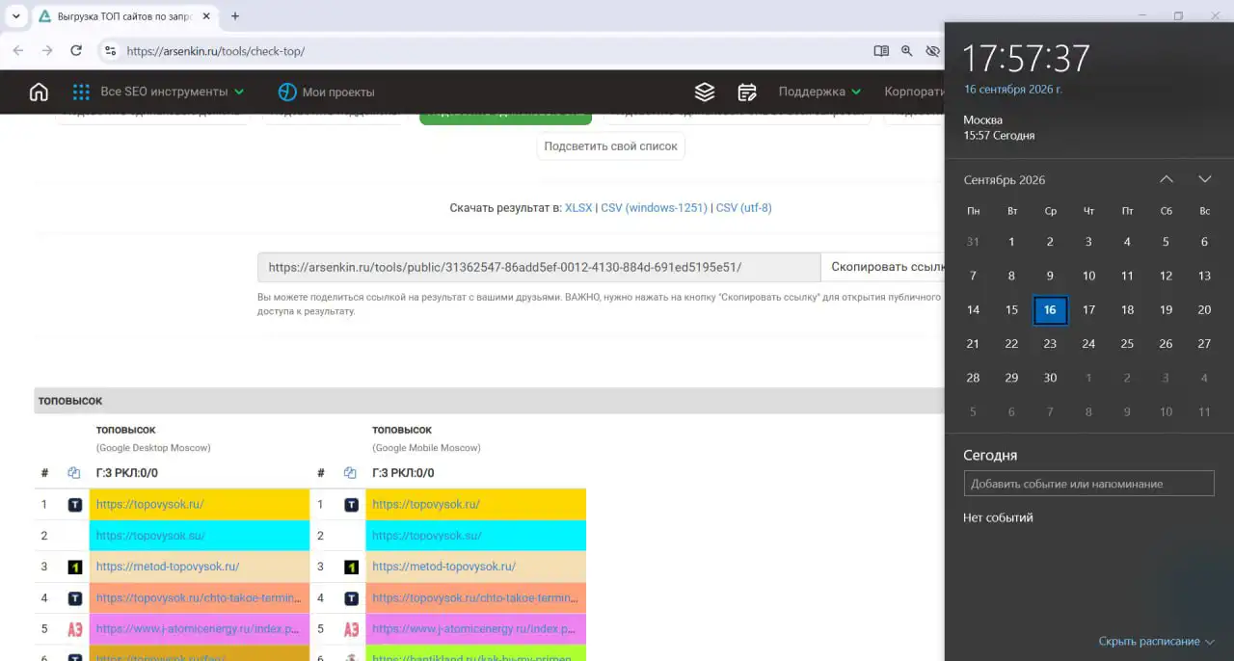
Task: Click the 16 сентября 2026 г. date link
Action: pos(1012,90)
